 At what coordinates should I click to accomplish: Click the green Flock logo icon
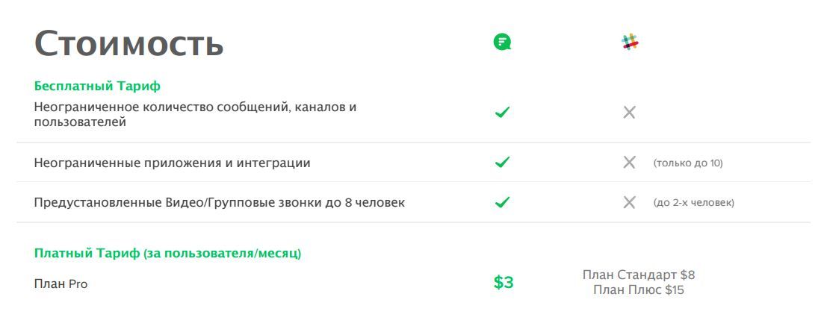502,43
